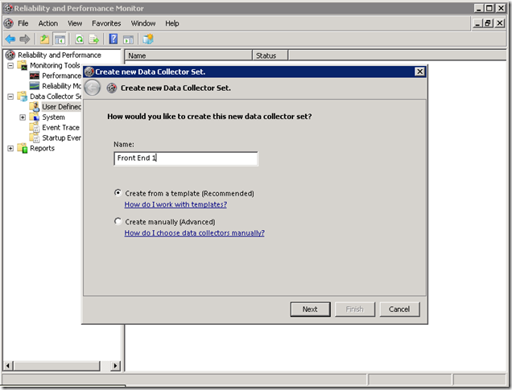Screen dimensions: 512x390
Task: Click the tree pane's right scroll arrow
Action: click(115, 366)
